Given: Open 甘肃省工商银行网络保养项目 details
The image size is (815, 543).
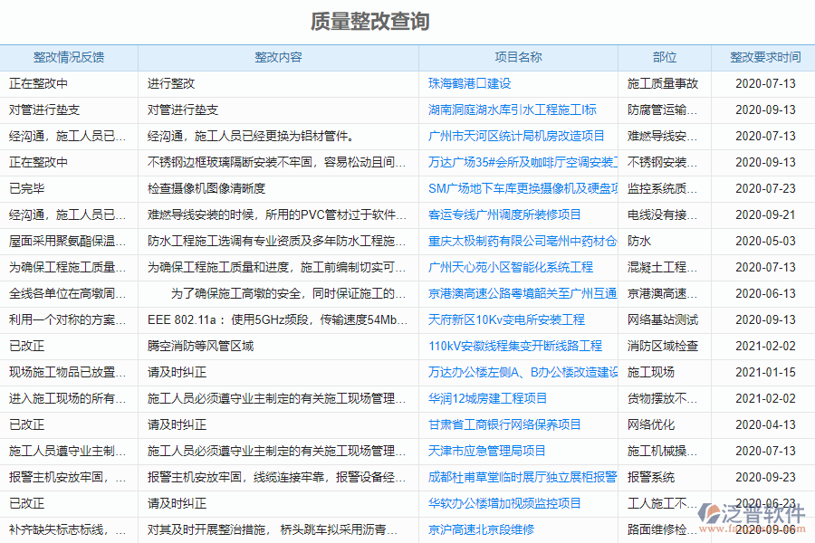Looking at the screenshot, I should pos(503,424).
